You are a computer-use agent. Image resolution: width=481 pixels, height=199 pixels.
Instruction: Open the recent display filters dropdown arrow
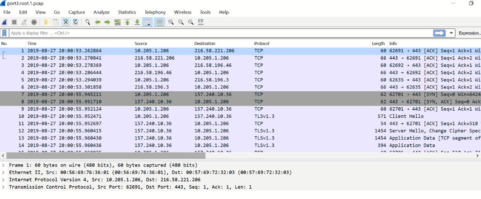[451, 33]
